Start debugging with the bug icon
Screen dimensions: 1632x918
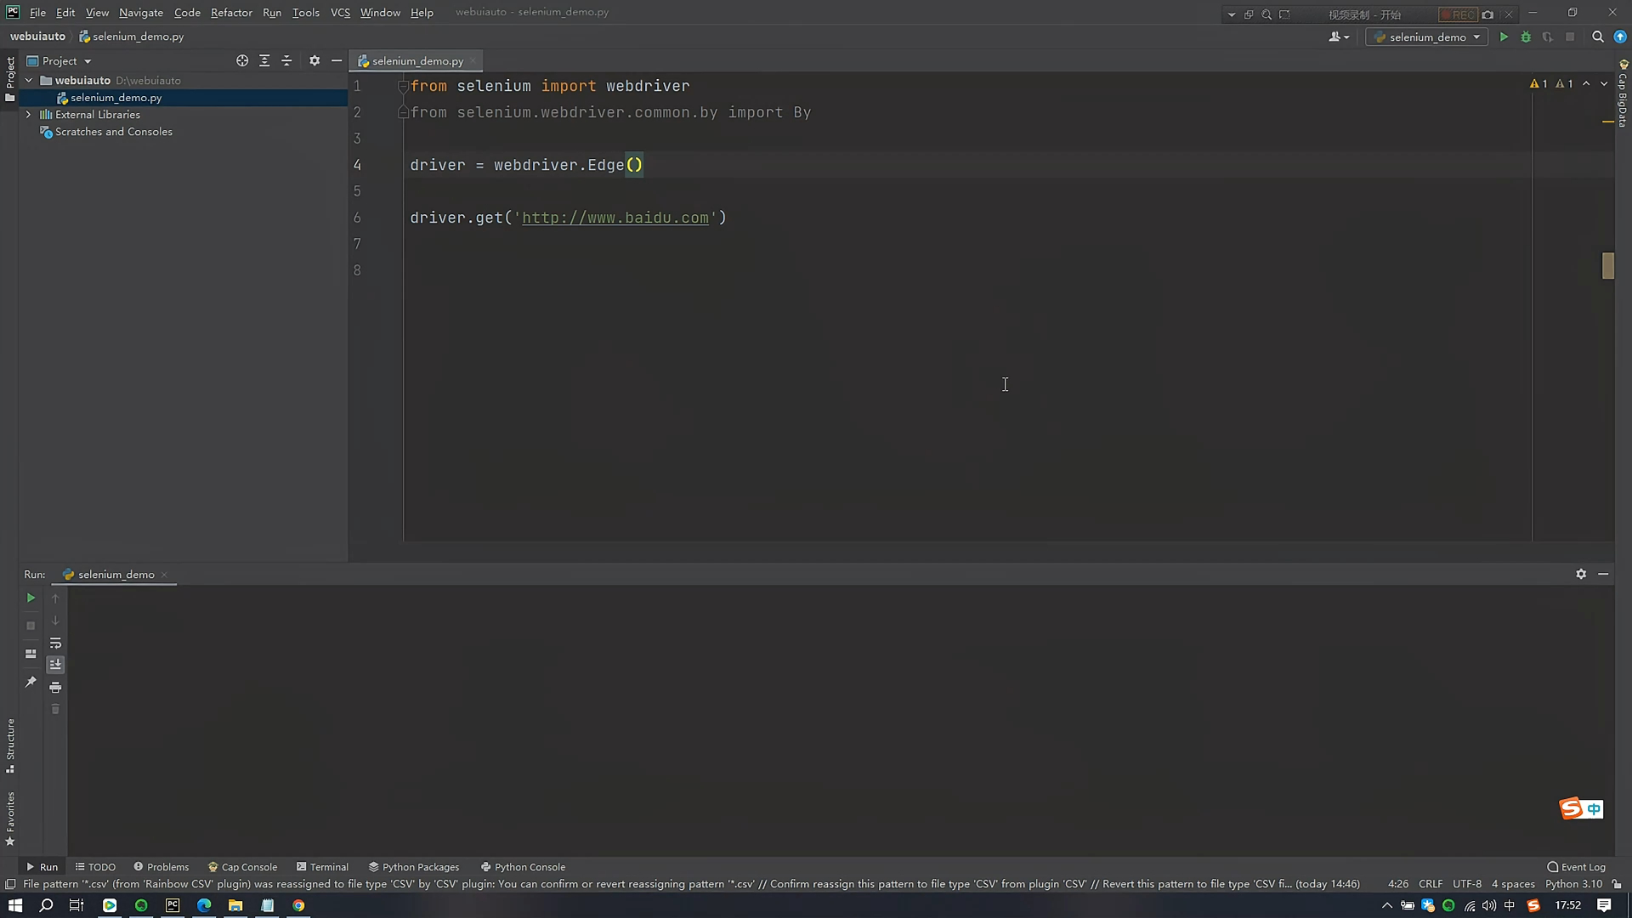coord(1526,37)
